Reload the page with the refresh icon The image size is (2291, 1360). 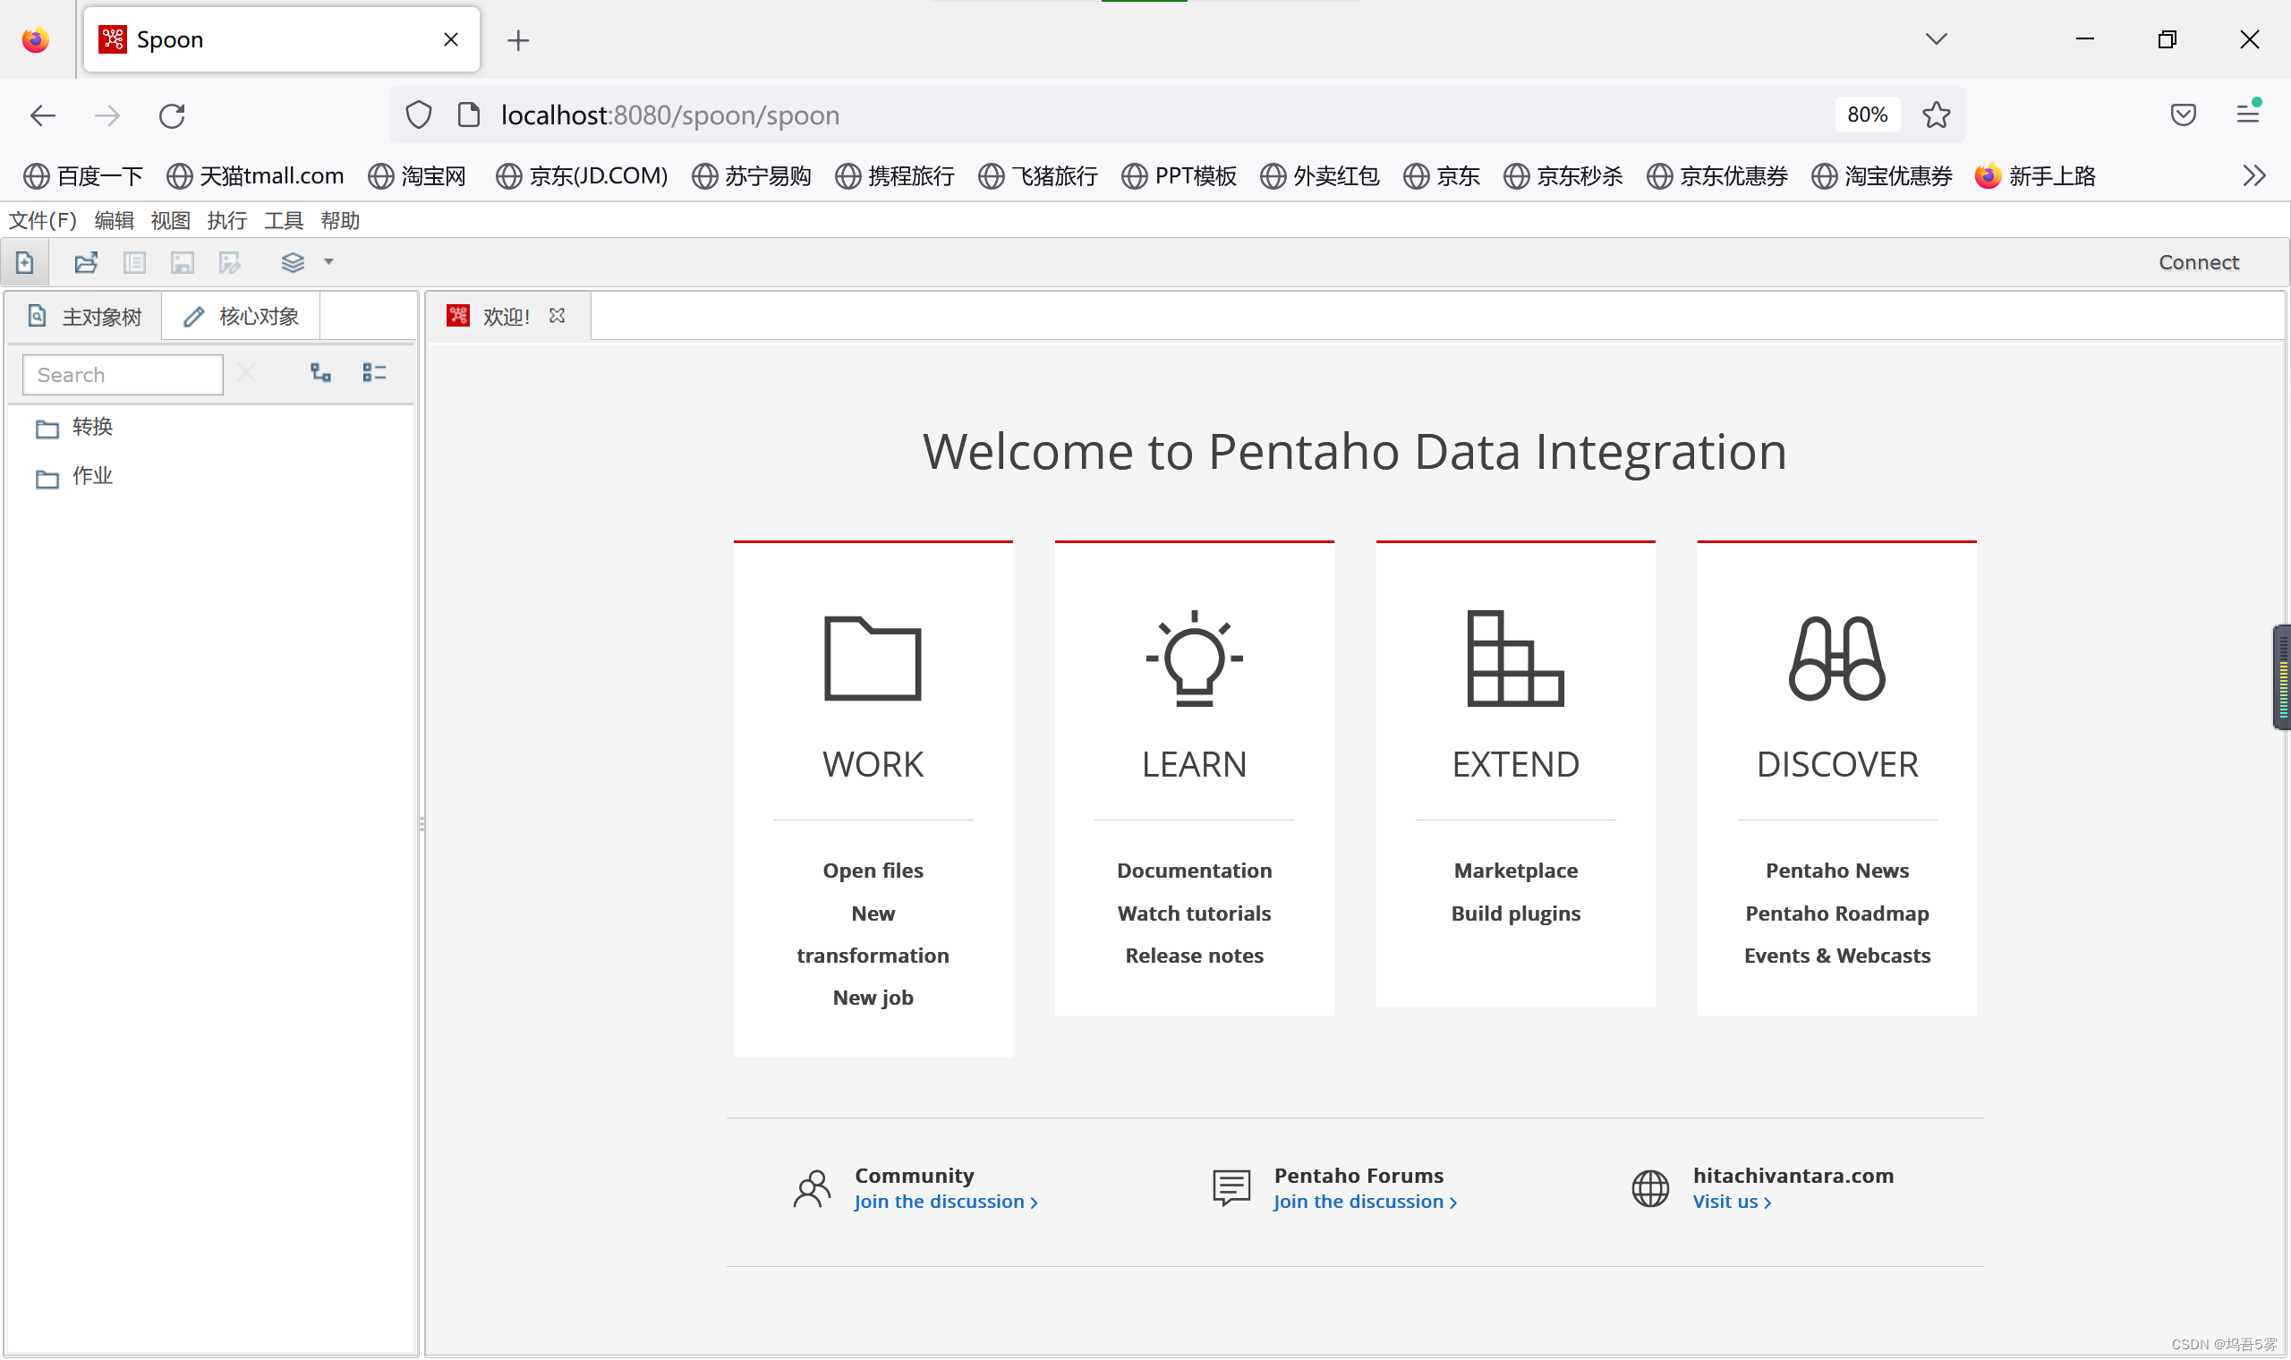tap(173, 115)
